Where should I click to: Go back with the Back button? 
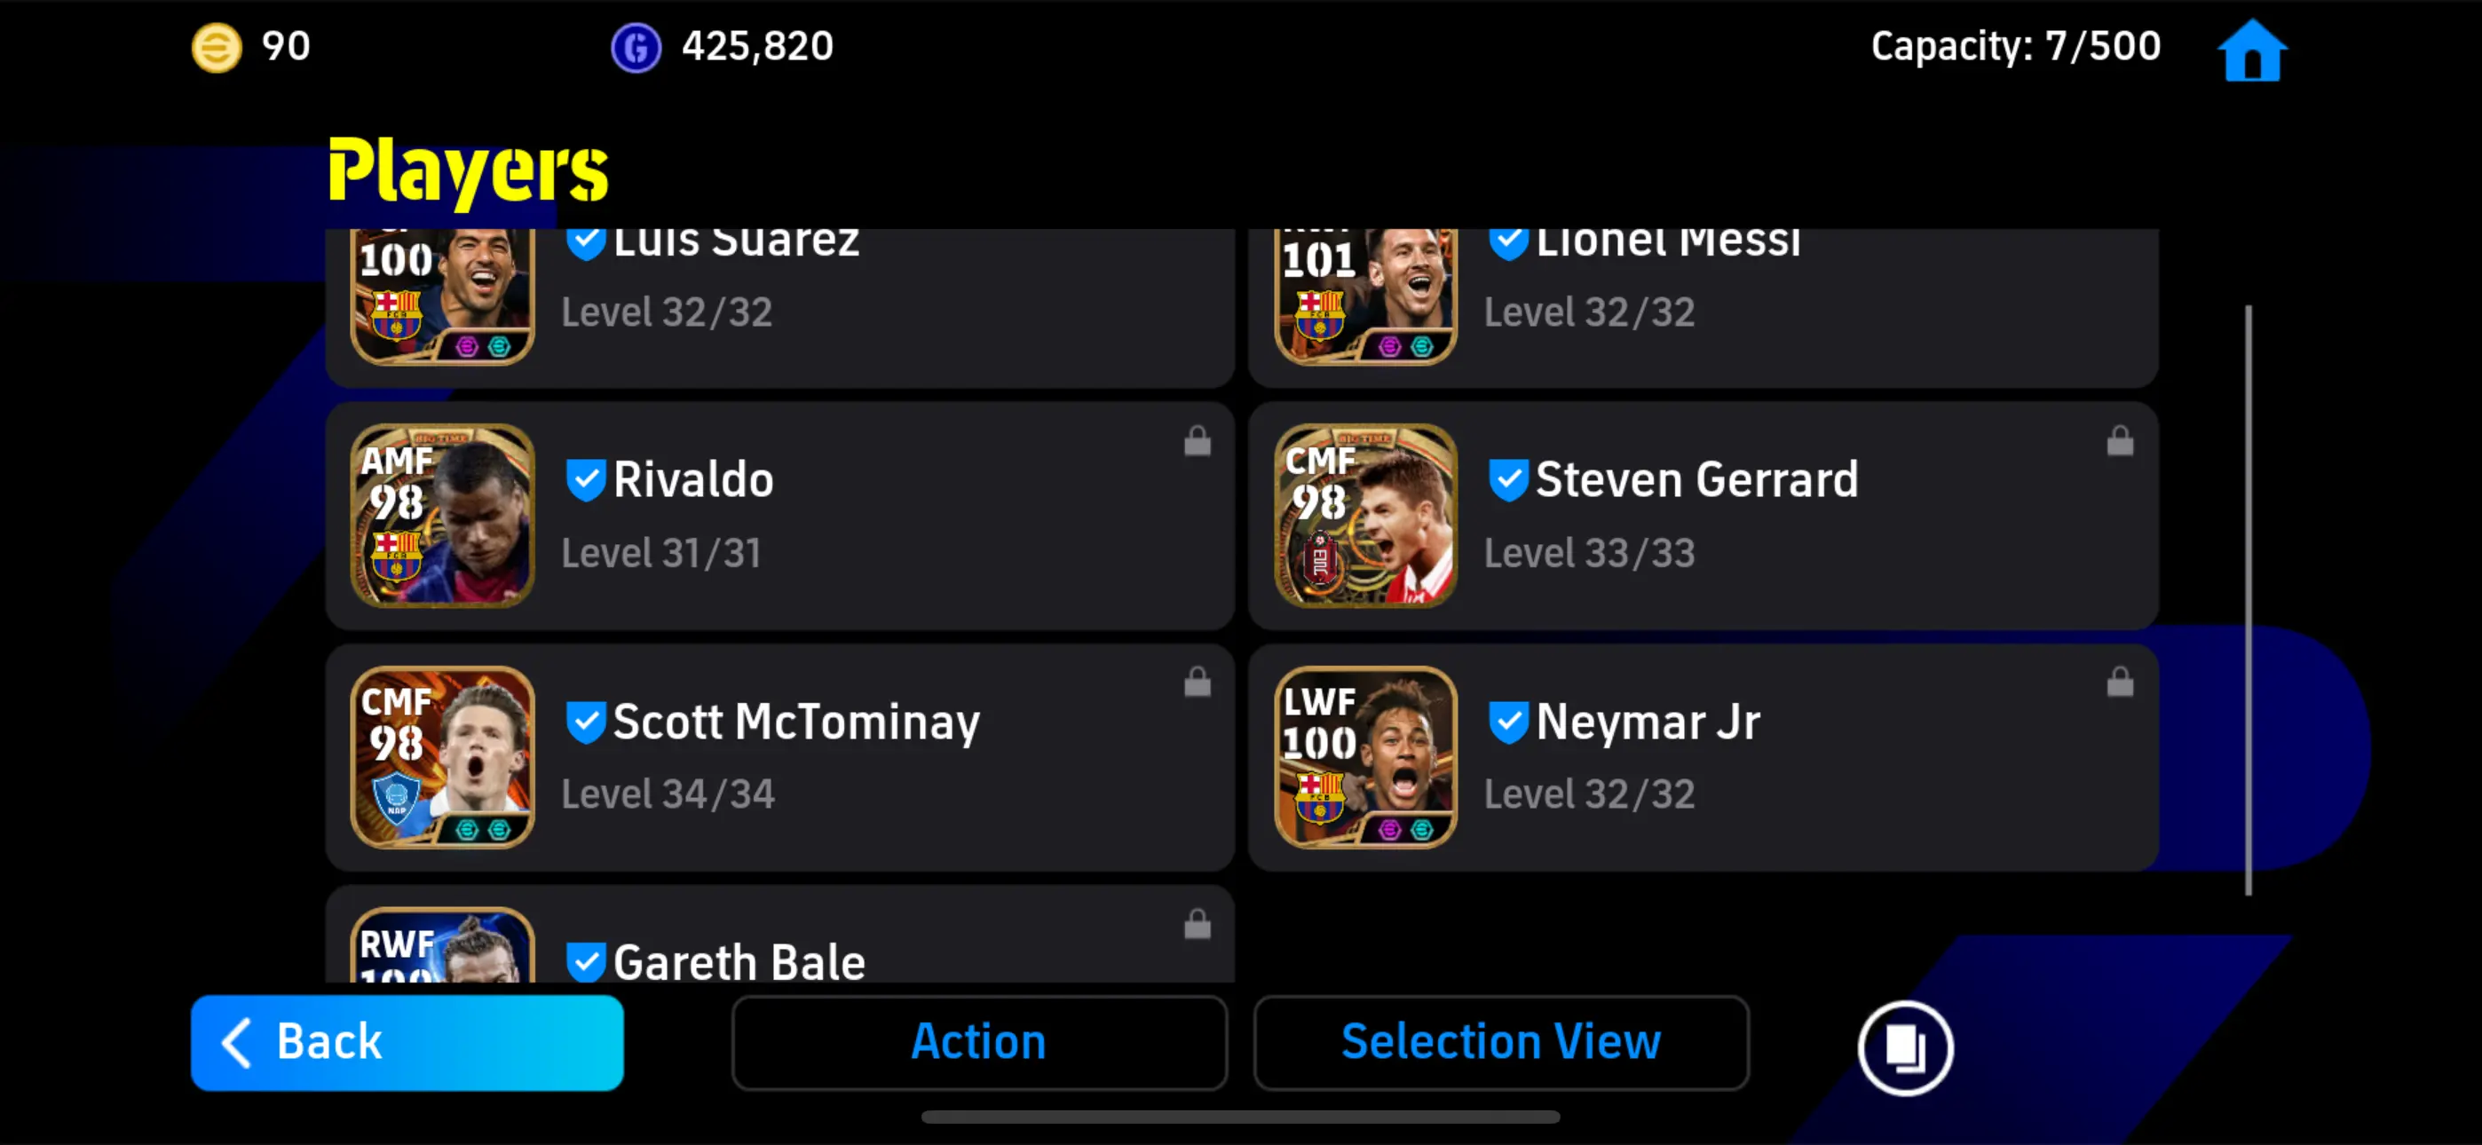pos(407,1043)
